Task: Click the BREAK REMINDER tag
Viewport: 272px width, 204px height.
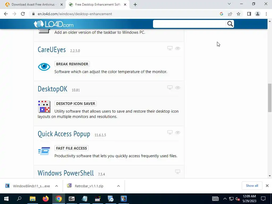Action: 72,64
